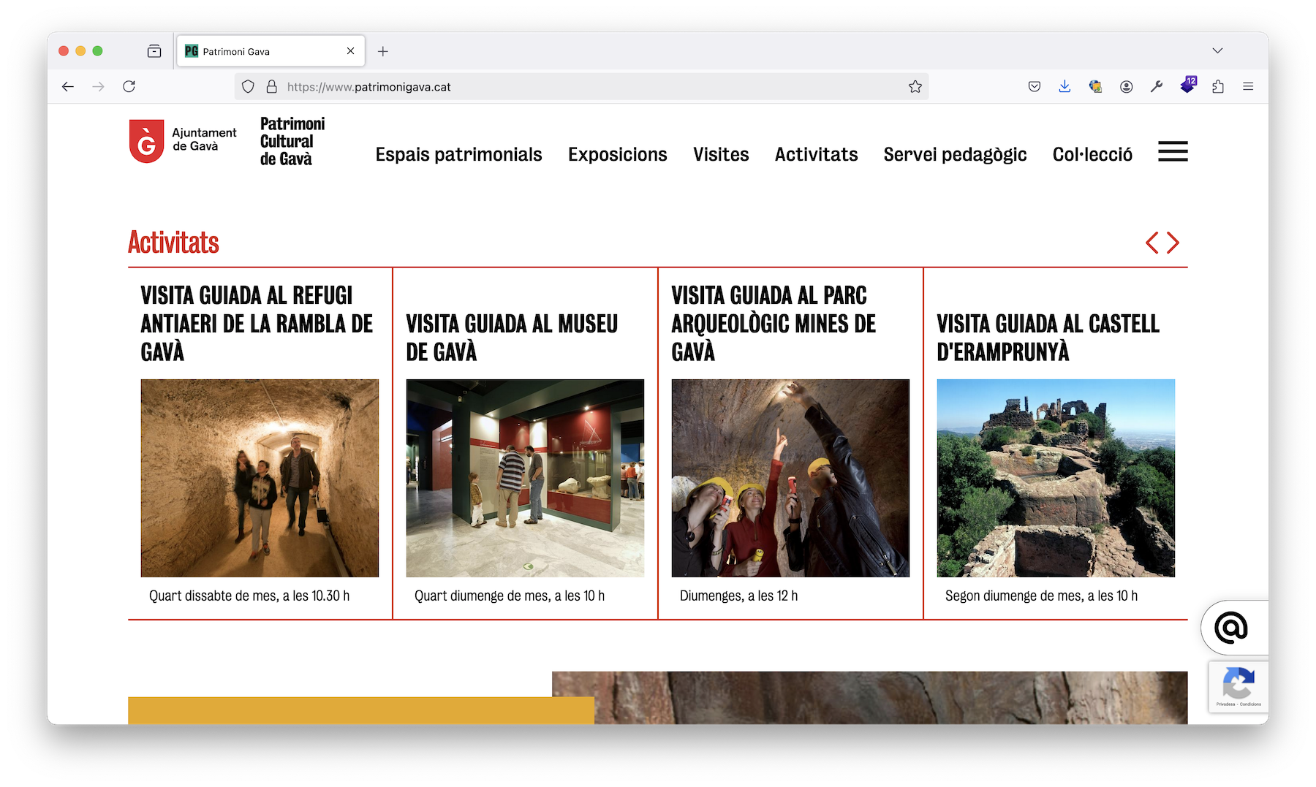Image resolution: width=1316 pixels, height=787 pixels.
Task: Open the Espais patrimonials menu
Action: coord(458,155)
